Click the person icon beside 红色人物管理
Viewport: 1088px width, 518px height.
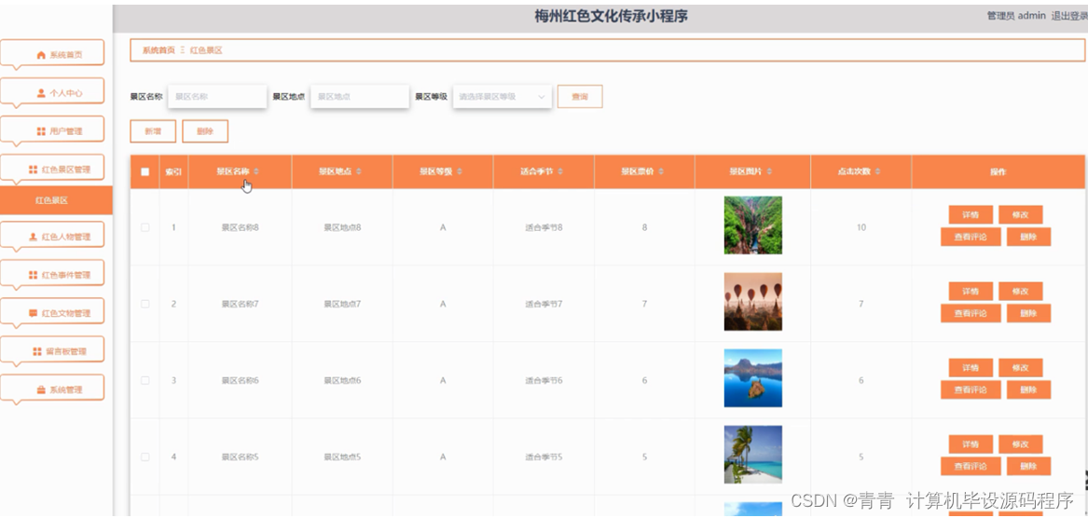[x=33, y=238]
